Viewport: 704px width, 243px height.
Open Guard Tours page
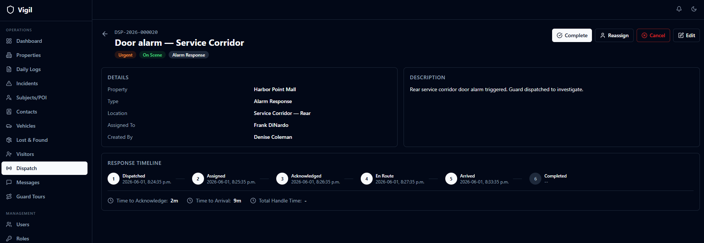[44, 196]
